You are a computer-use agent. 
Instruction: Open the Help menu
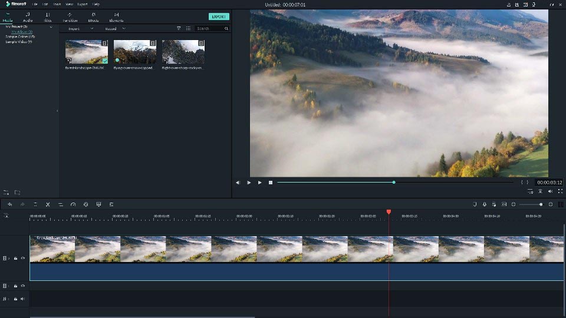[x=96, y=4]
